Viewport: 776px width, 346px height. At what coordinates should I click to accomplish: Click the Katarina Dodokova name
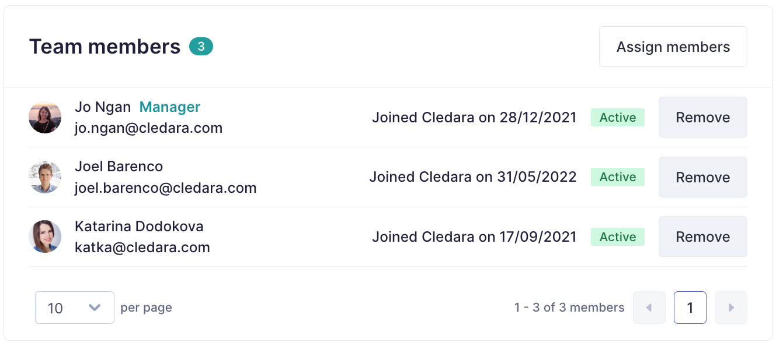pyautogui.click(x=139, y=226)
